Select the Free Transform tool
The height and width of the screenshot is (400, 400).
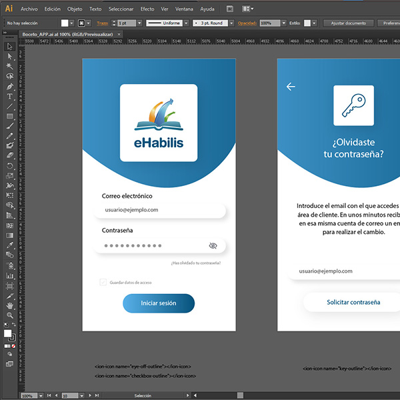point(10,195)
